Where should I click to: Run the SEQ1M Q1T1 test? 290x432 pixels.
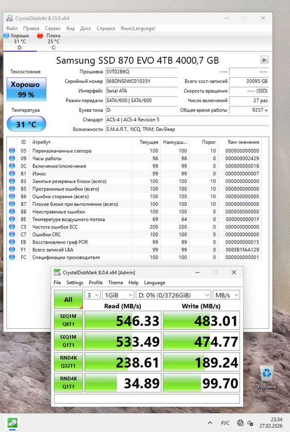pos(69,341)
